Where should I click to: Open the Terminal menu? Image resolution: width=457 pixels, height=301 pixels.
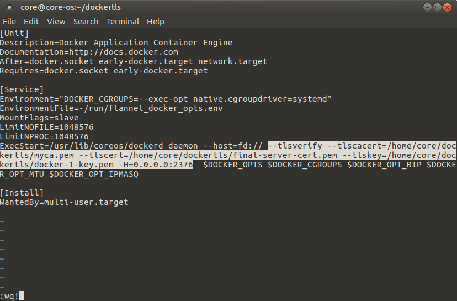click(x=123, y=22)
